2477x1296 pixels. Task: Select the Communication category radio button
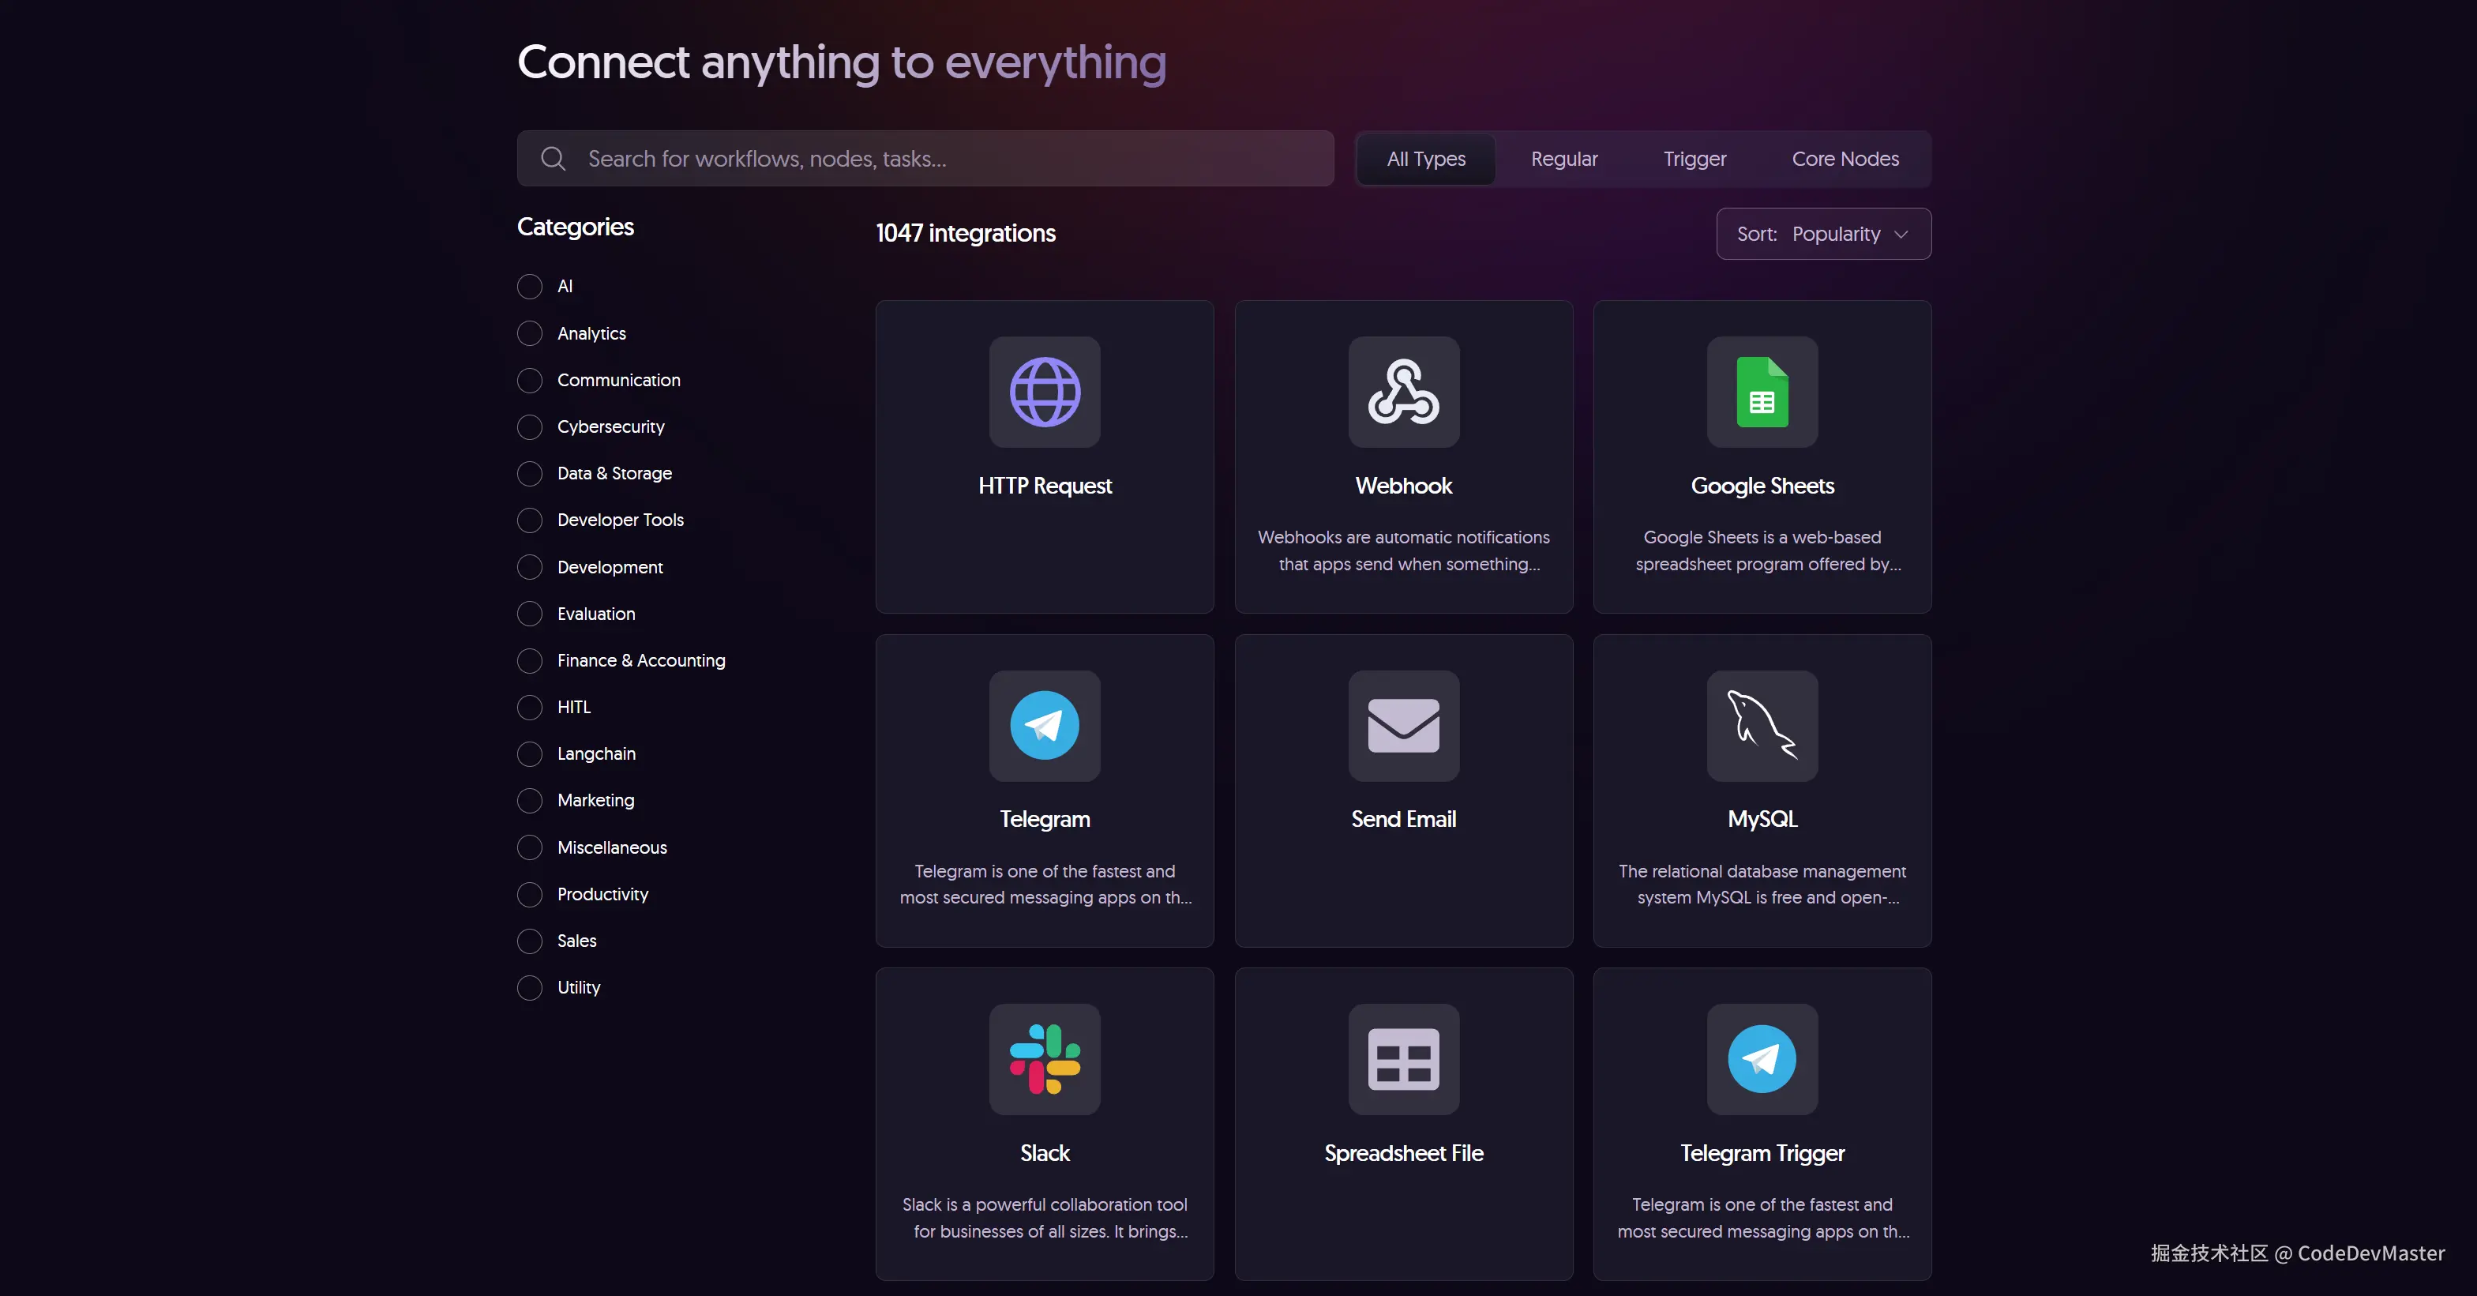tap(530, 381)
